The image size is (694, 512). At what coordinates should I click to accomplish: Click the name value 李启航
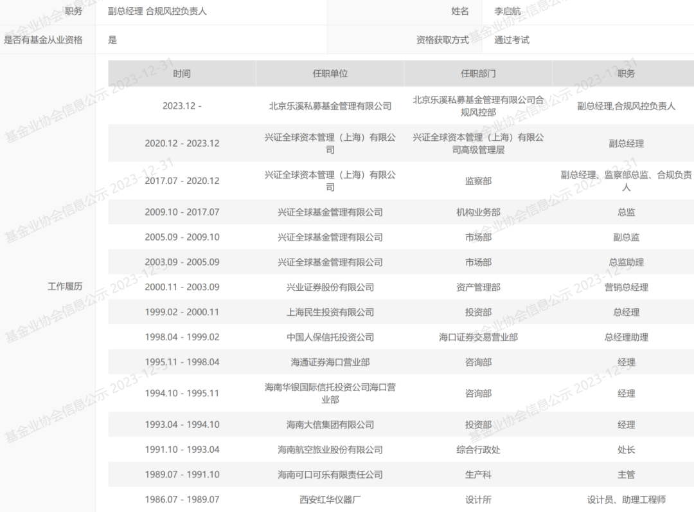tap(507, 11)
